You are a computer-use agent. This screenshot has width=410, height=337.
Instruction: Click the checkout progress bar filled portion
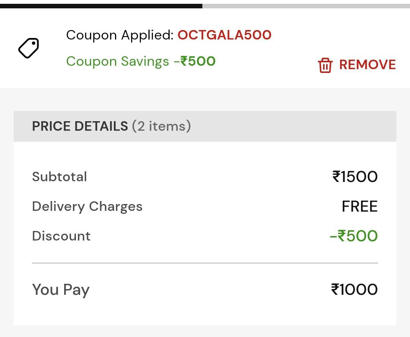pyautogui.click(x=101, y=6)
